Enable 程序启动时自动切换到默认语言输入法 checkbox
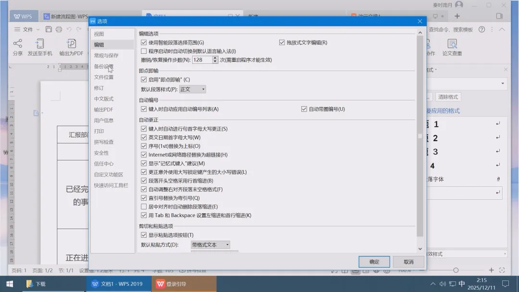Image resolution: width=519 pixels, height=292 pixels. tap(144, 51)
